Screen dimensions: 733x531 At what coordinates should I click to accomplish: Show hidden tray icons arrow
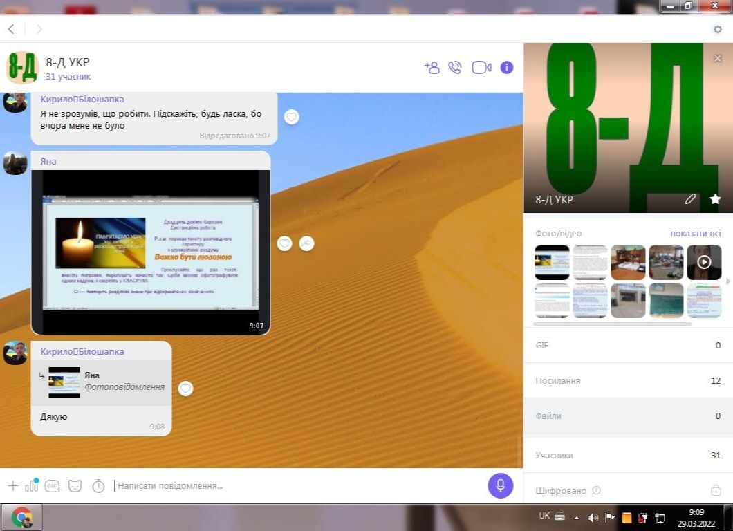(577, 518)
